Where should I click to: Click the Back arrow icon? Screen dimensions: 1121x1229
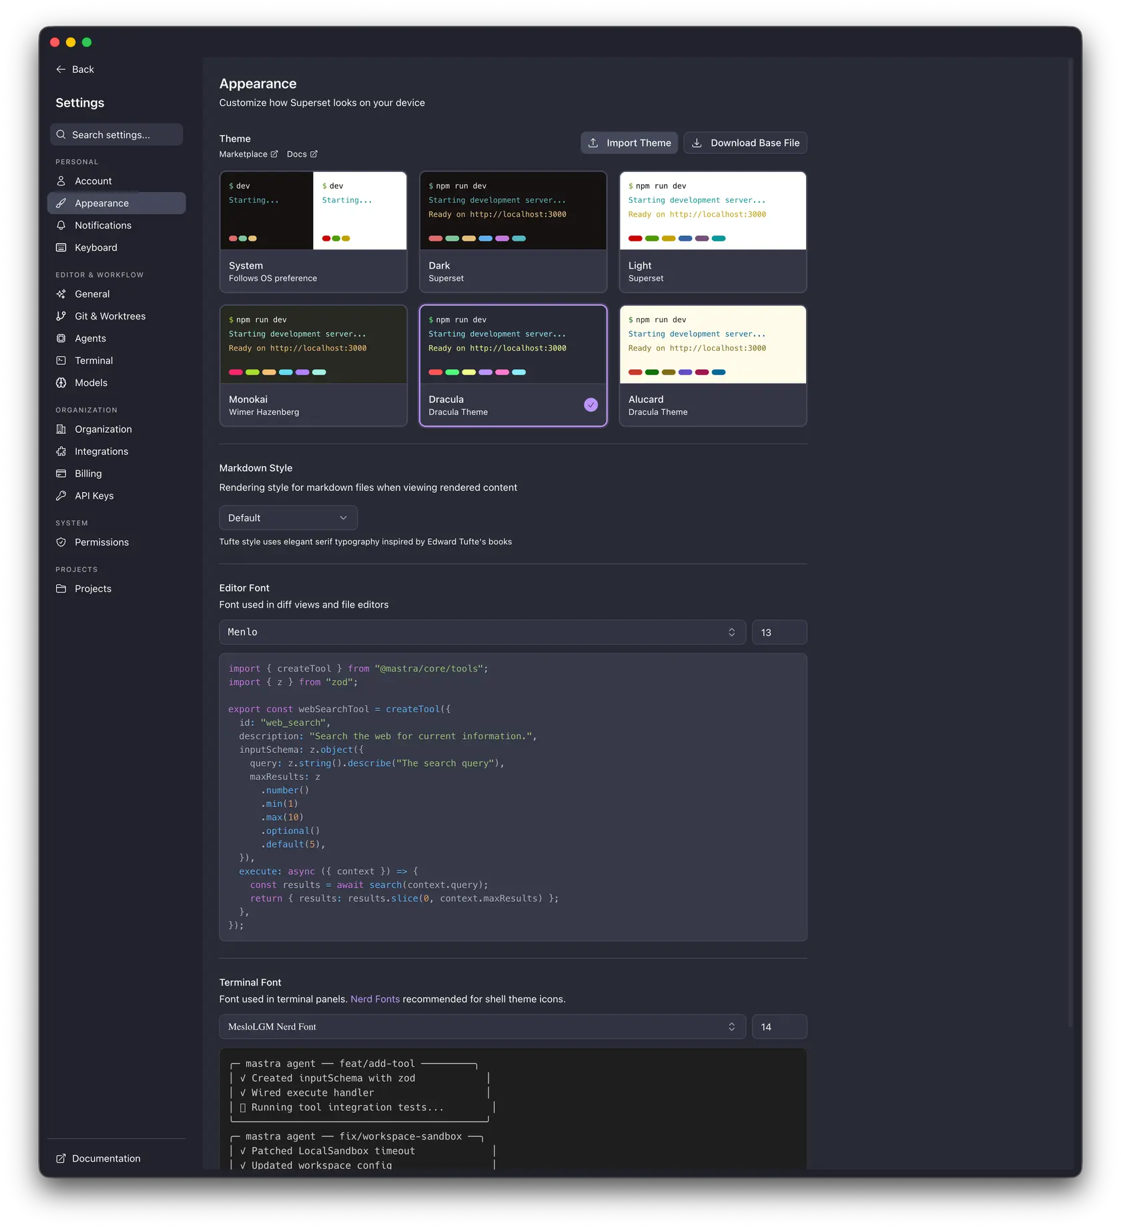tap(61, 69)
